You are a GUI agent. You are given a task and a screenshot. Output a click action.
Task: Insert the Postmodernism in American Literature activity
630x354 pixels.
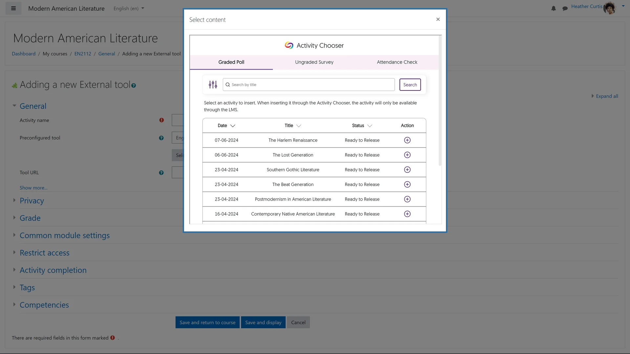point(407,199)
